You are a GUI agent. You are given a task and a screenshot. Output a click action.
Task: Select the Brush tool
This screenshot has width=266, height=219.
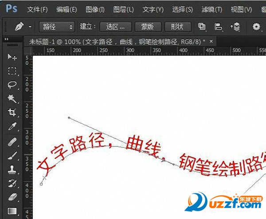click(12, 155)
